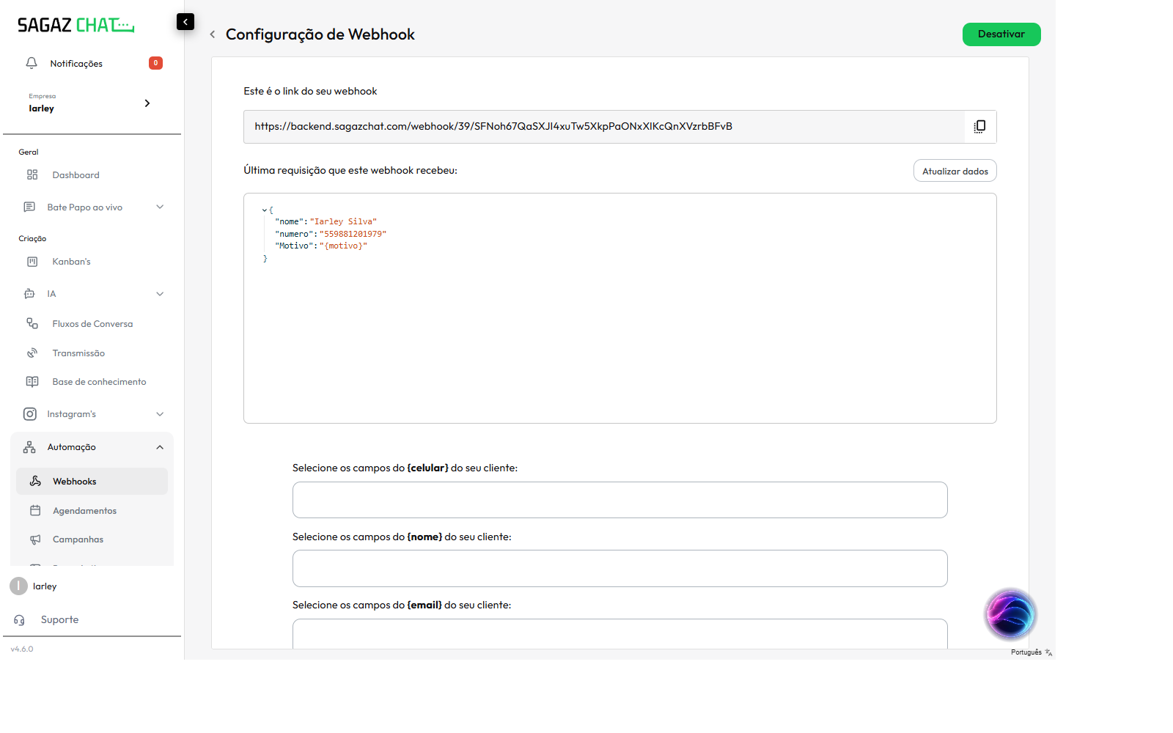The image size is (1173, 733).
Task: Click the Base de conhecimento book icon
Action: (x=32, y=381)
